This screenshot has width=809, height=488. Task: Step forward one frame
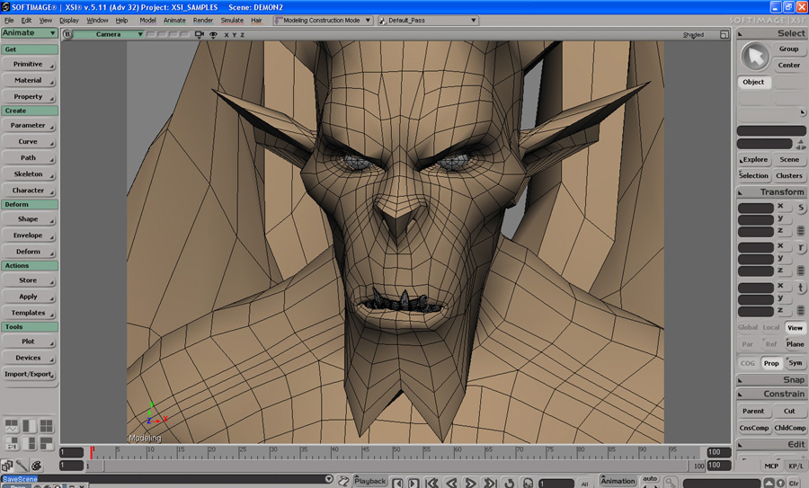413,483
